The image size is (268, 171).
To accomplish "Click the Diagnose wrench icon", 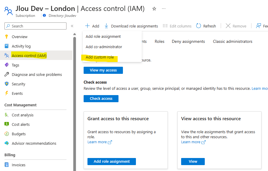I will (7, 74).
